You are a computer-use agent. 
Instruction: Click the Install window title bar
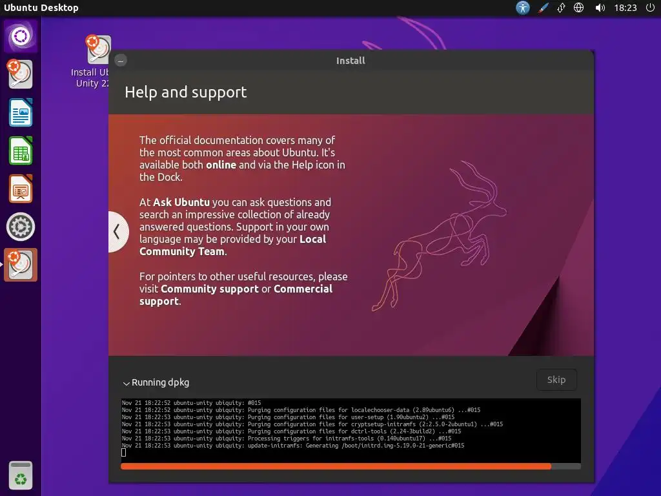[351, 60]
